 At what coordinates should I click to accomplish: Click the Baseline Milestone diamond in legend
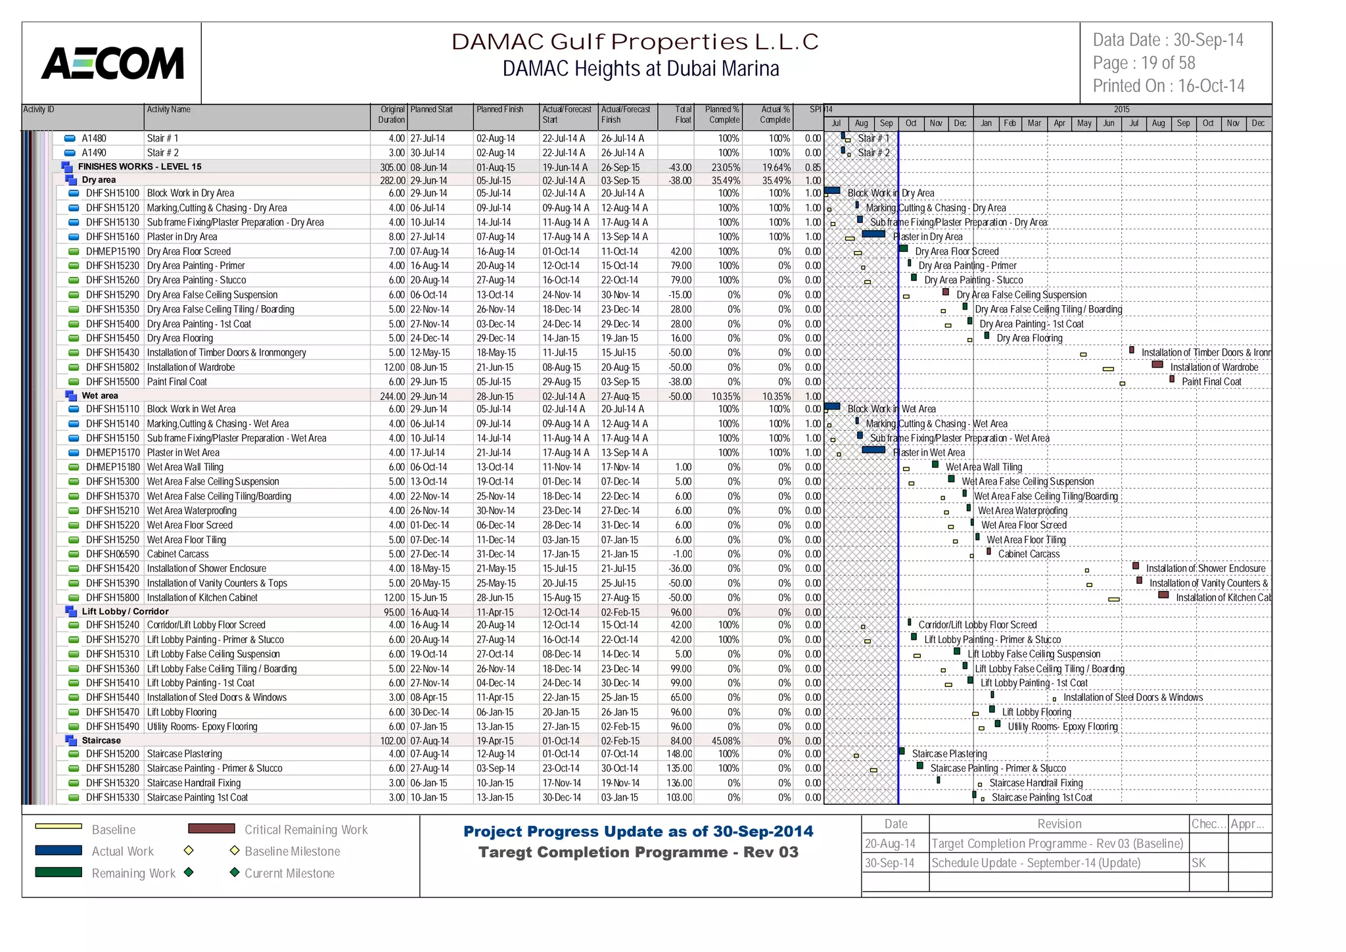pos(235,851)
